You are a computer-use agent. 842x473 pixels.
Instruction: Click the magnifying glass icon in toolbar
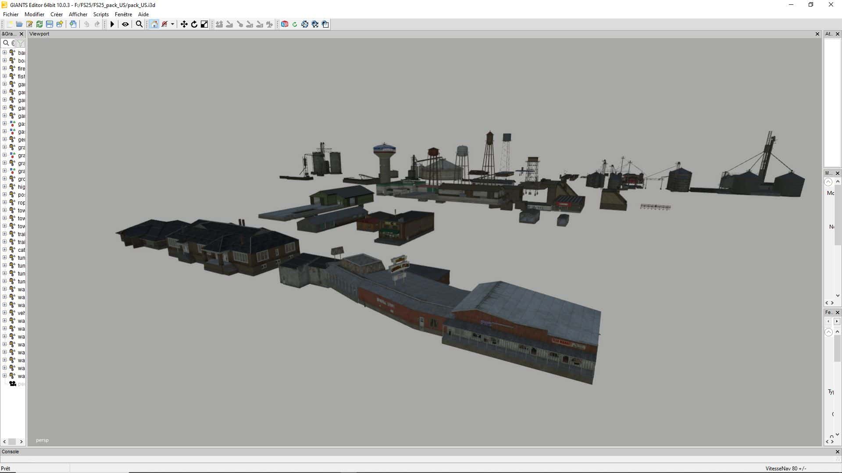pyautogui.click(x=139, y=25)
